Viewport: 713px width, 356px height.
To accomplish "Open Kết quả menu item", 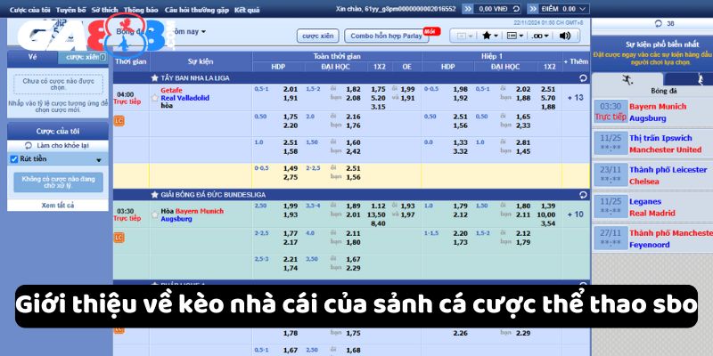I will tap(247, 10).
